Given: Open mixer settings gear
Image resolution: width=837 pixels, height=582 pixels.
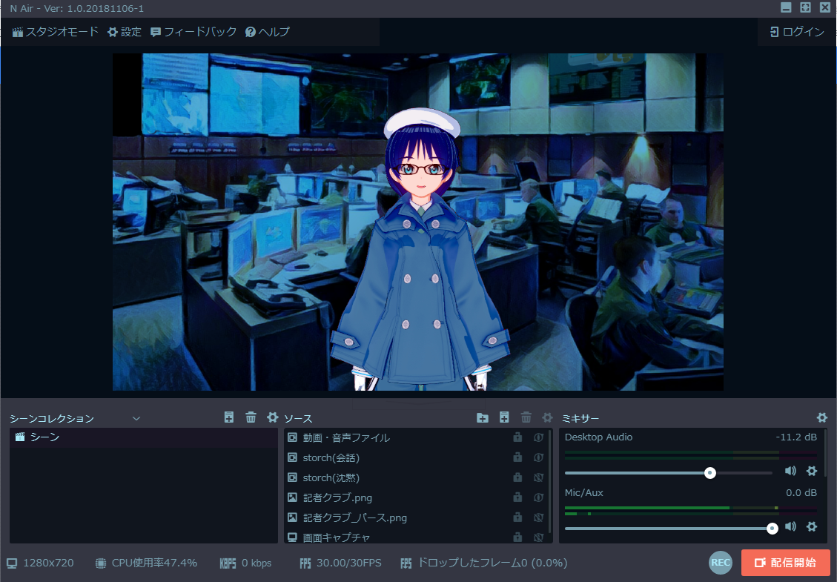Looking at the screenshot, I should (x=821, y=417).
